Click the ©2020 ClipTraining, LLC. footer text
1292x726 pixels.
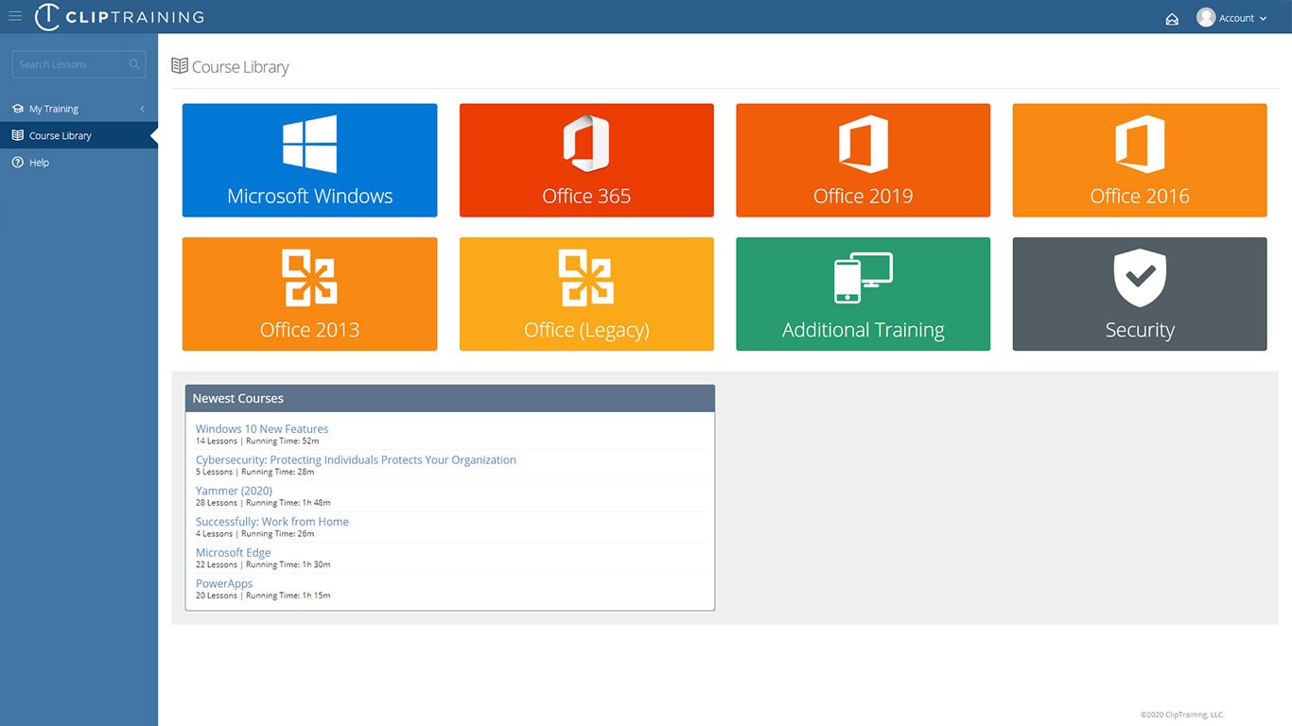tap(1182, 715)
